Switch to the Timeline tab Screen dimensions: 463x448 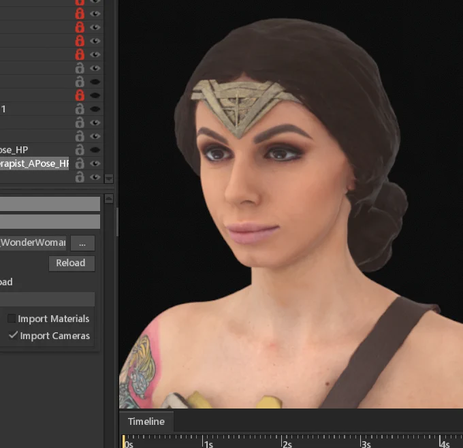pyautogui.click(x=146, y=421)
